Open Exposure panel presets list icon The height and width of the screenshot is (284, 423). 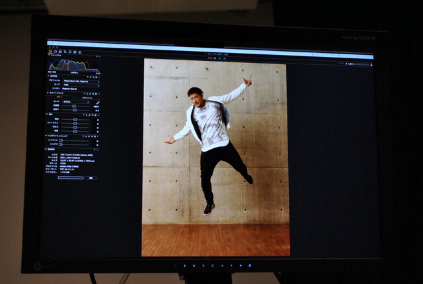pyautogui.click(x=95, y=115)
